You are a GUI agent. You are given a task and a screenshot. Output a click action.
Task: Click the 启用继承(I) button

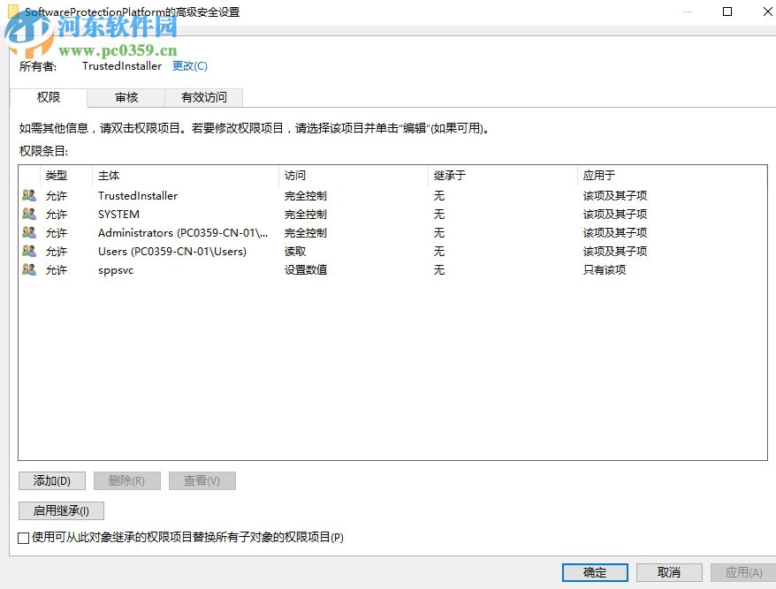point(60,510)
